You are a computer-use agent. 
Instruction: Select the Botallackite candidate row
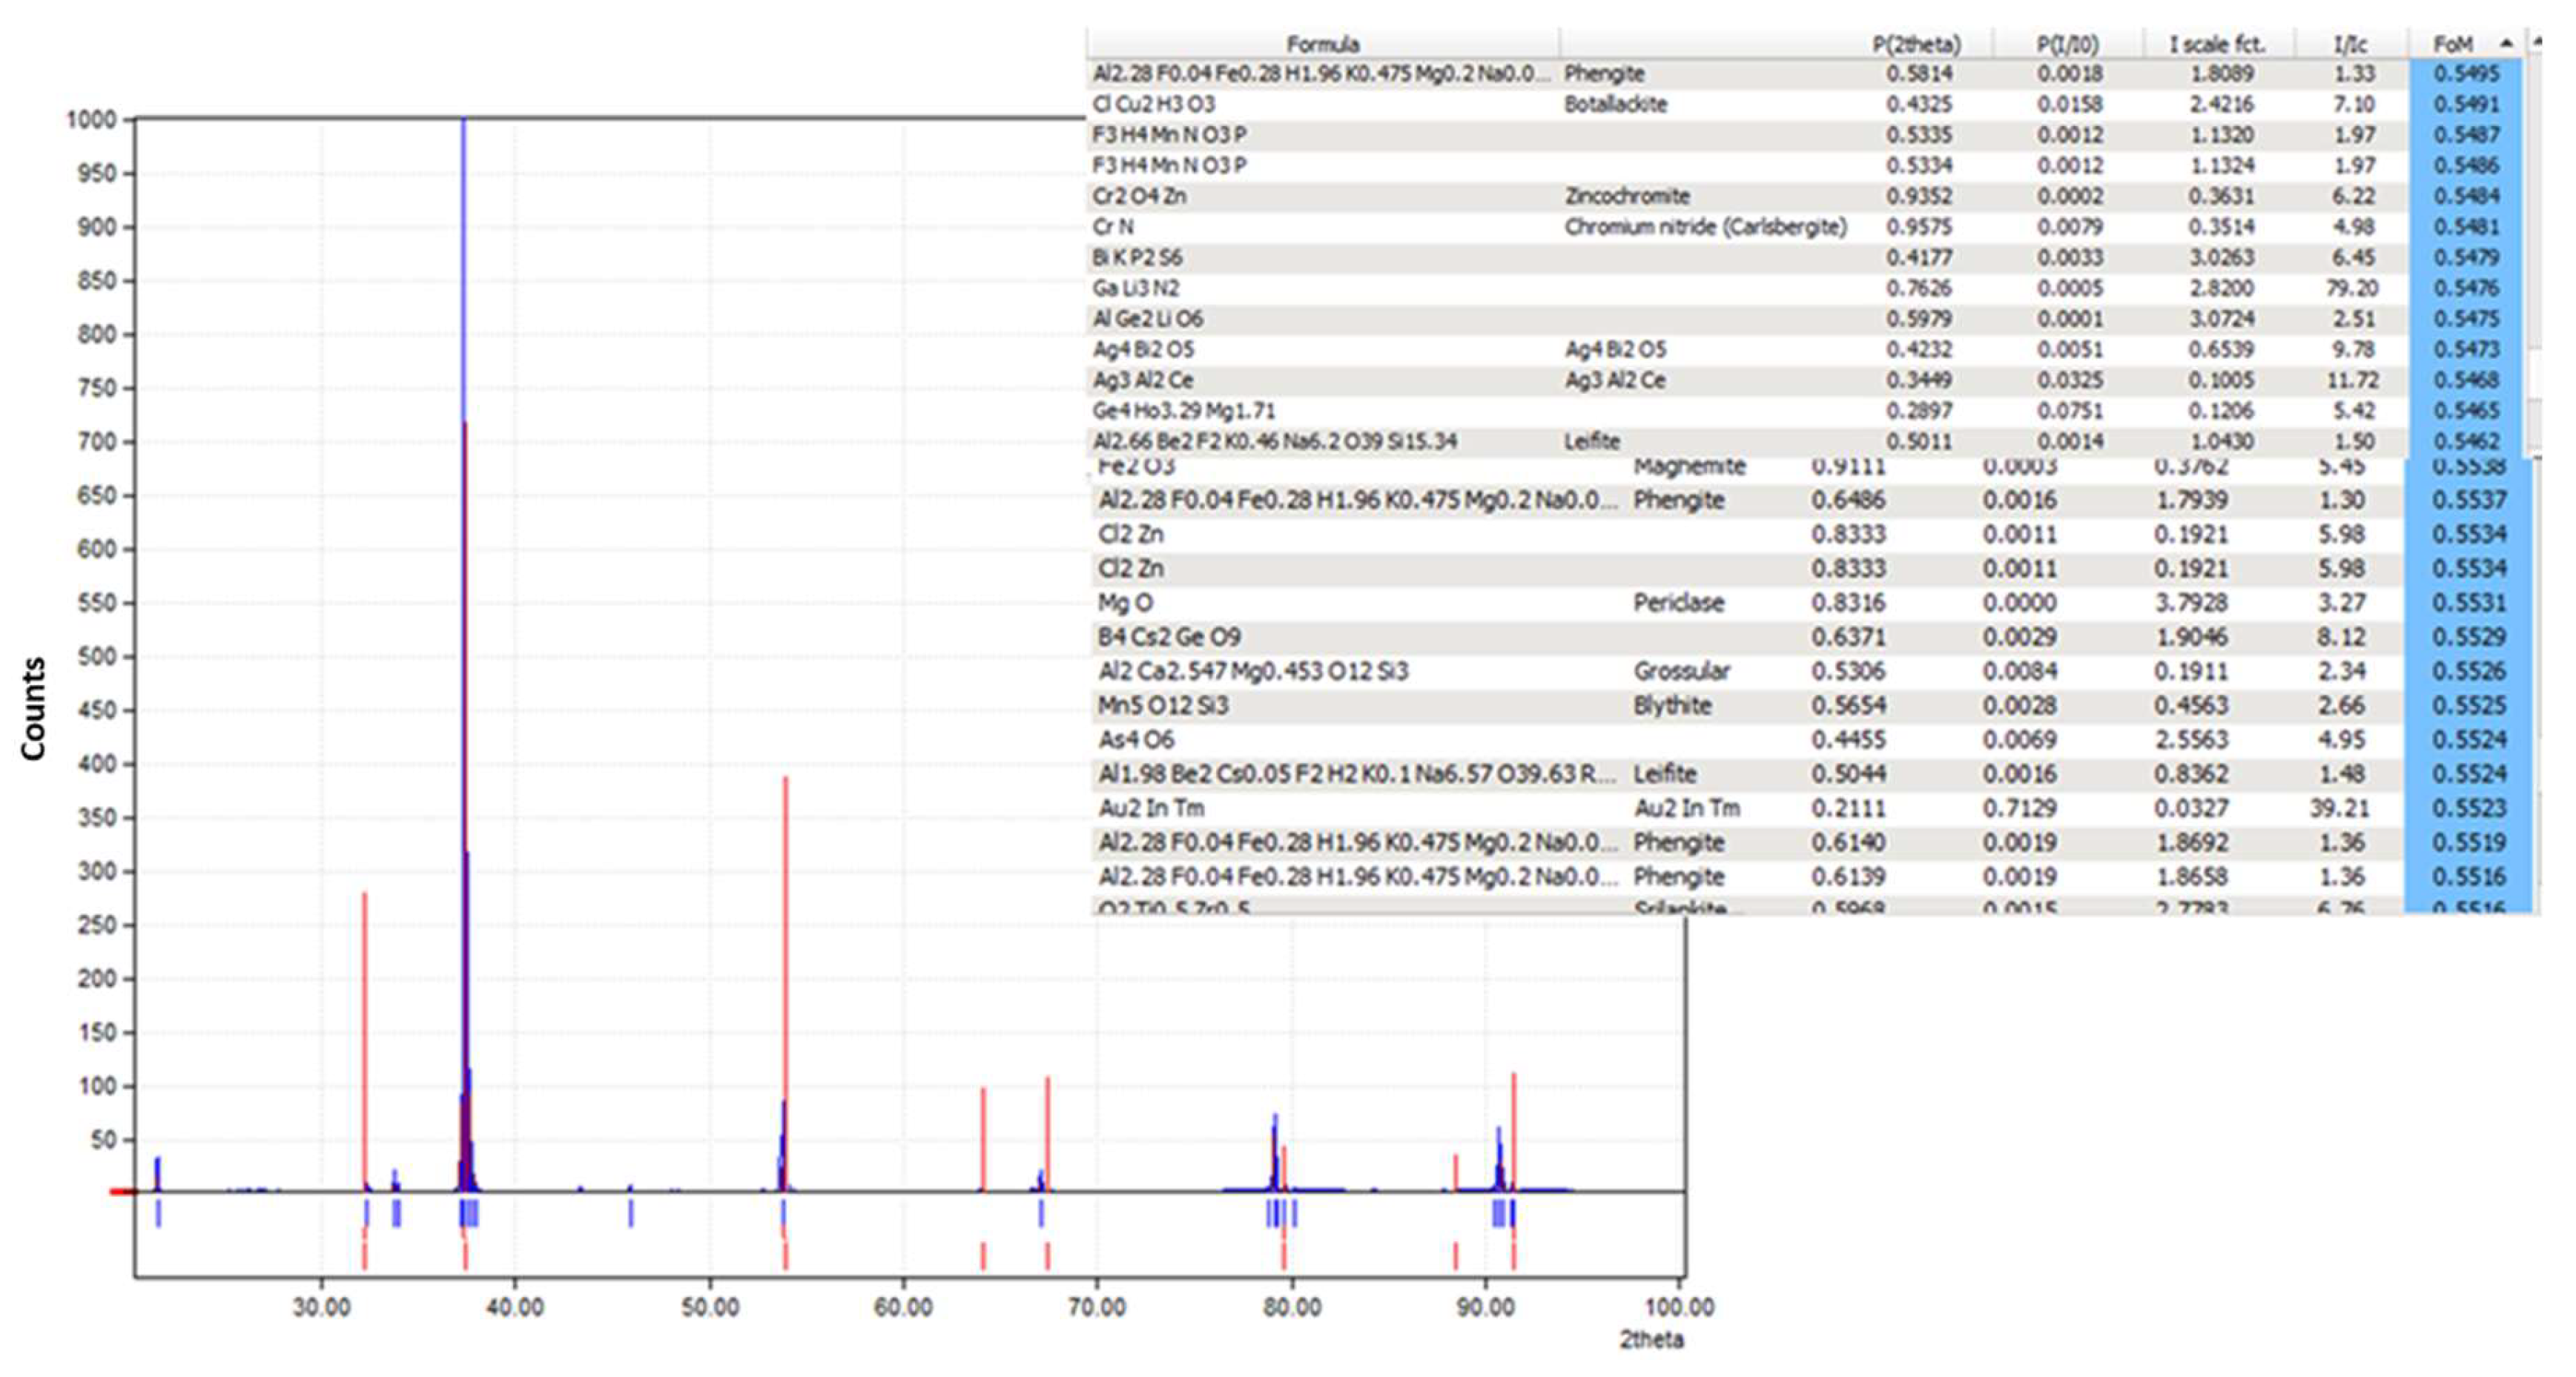coord(1615,104)
